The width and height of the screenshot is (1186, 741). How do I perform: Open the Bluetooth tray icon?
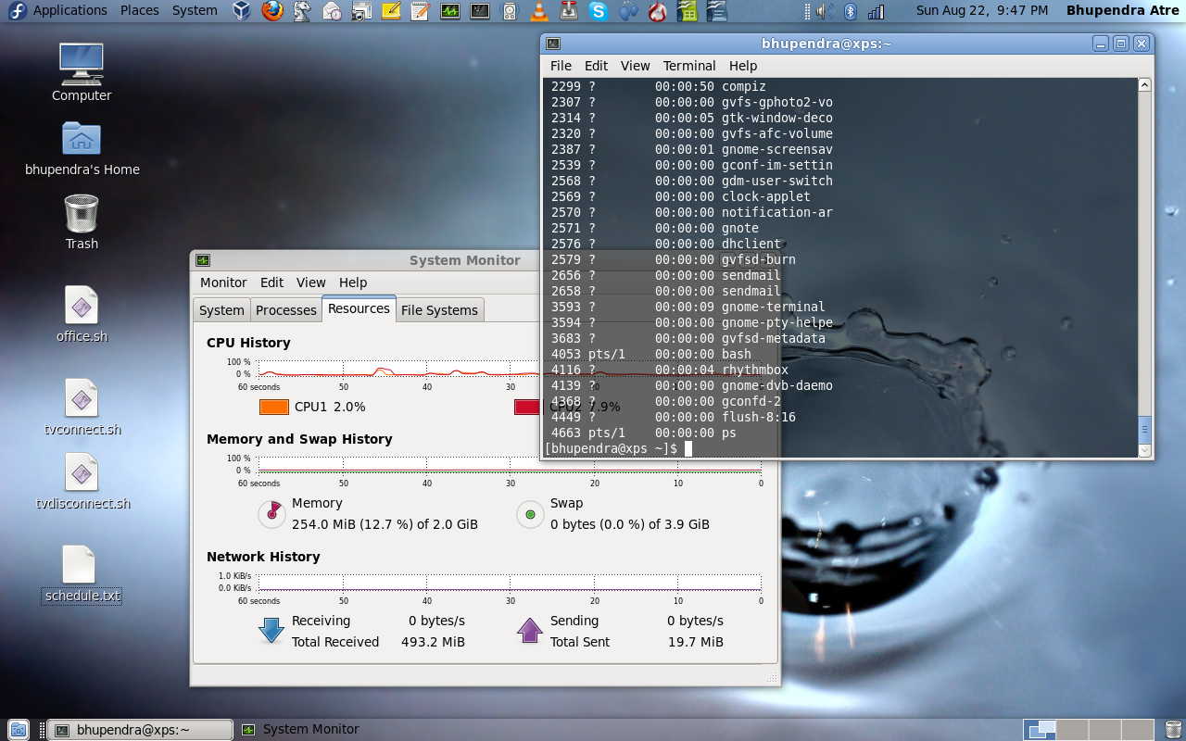[851, 11]
